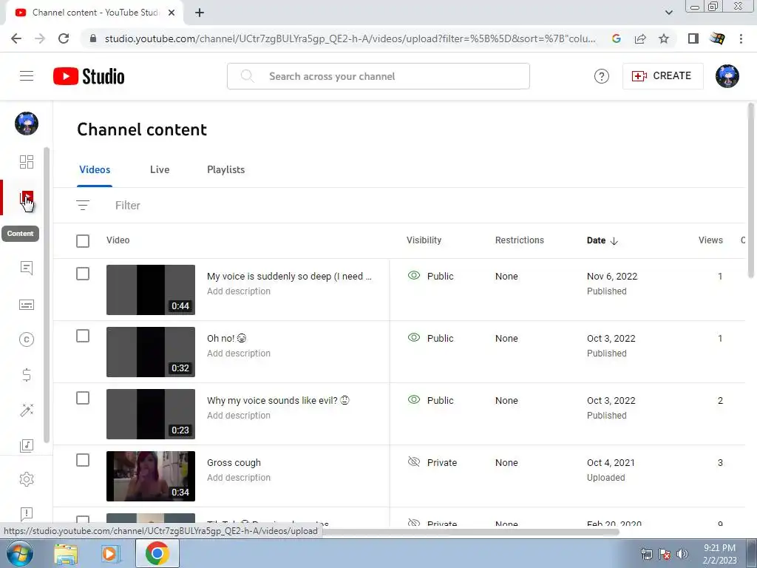Open the channel avatar in sidebar
Screen dimensions: 757x568
[27, 124]
